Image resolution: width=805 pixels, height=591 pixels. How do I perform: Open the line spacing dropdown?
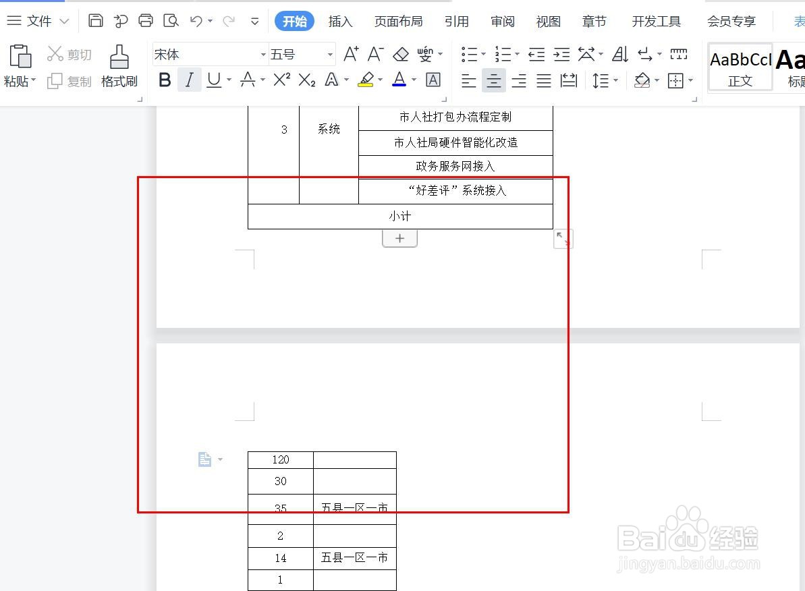coord(604,80)
